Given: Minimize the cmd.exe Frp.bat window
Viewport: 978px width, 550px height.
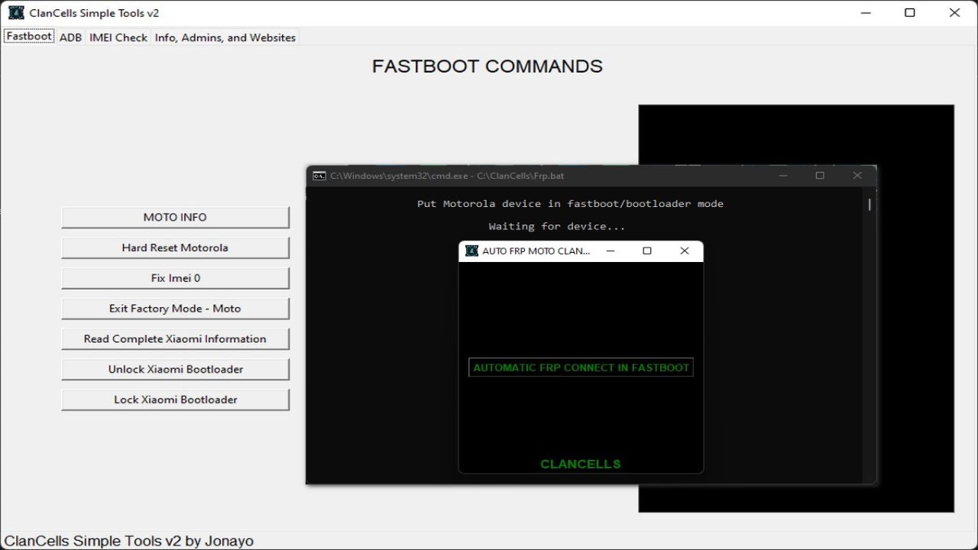Looking at the screenshot, I should coord(783,176).
